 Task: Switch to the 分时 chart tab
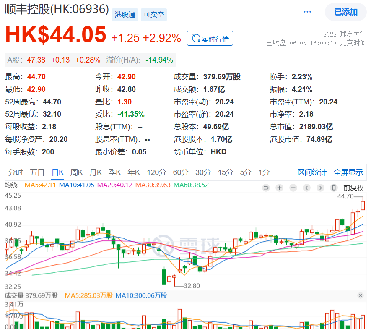16,172
